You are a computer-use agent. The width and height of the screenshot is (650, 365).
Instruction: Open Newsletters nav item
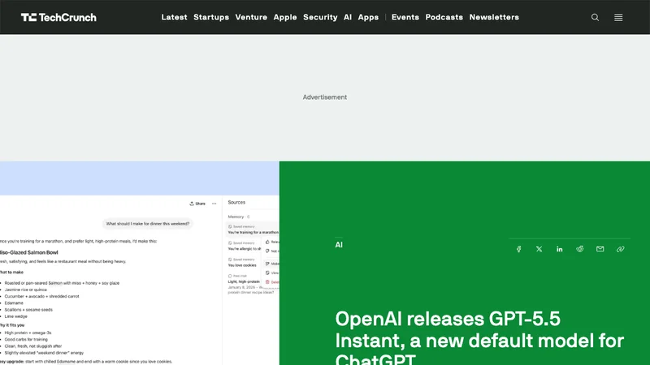pyautogui.click(x=494, y=17)
